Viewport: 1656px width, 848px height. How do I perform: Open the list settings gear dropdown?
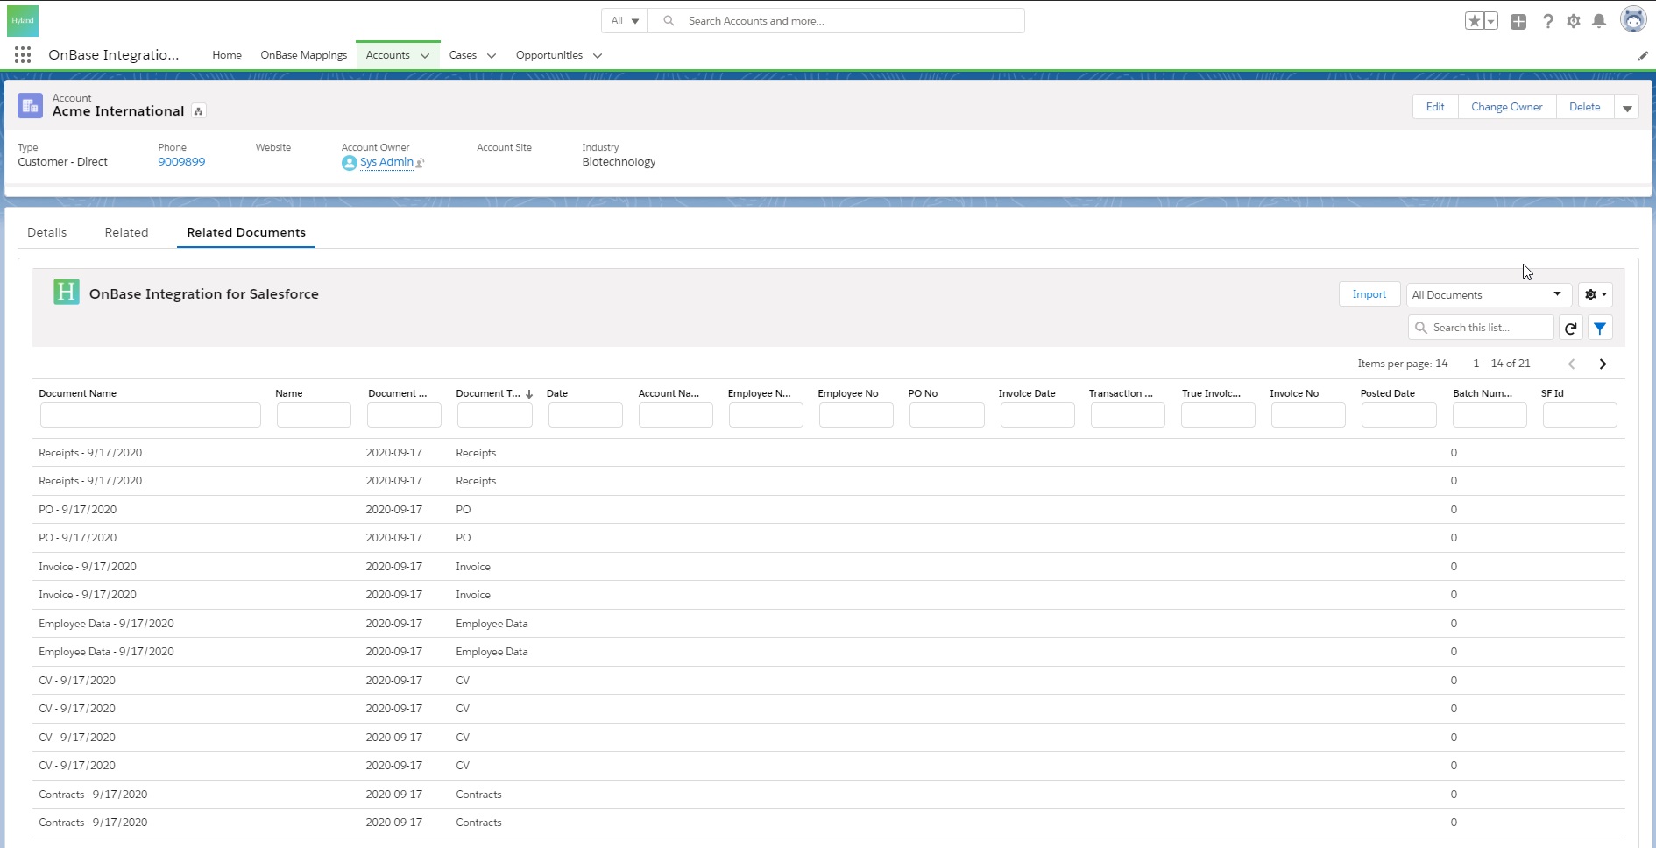tap(1595, 295)
